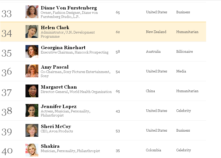
Task: Open Georgina Rinehart's name link
Action: click(x=63, y=47)
